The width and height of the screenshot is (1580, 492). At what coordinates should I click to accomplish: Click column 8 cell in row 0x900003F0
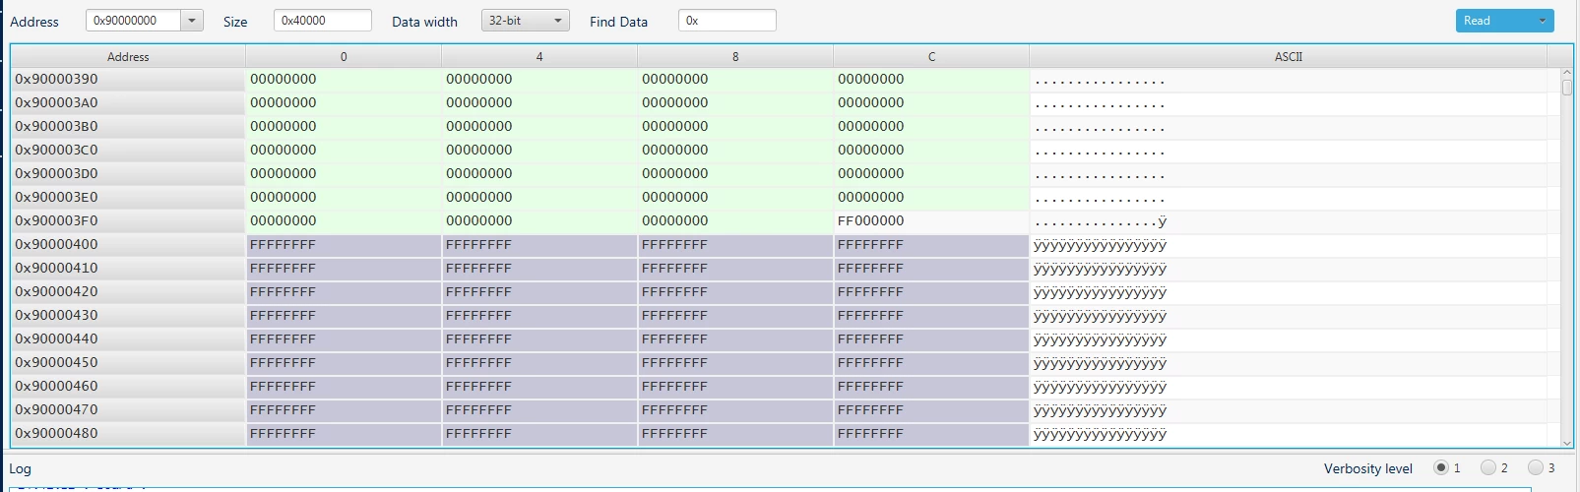click(735, 221)
